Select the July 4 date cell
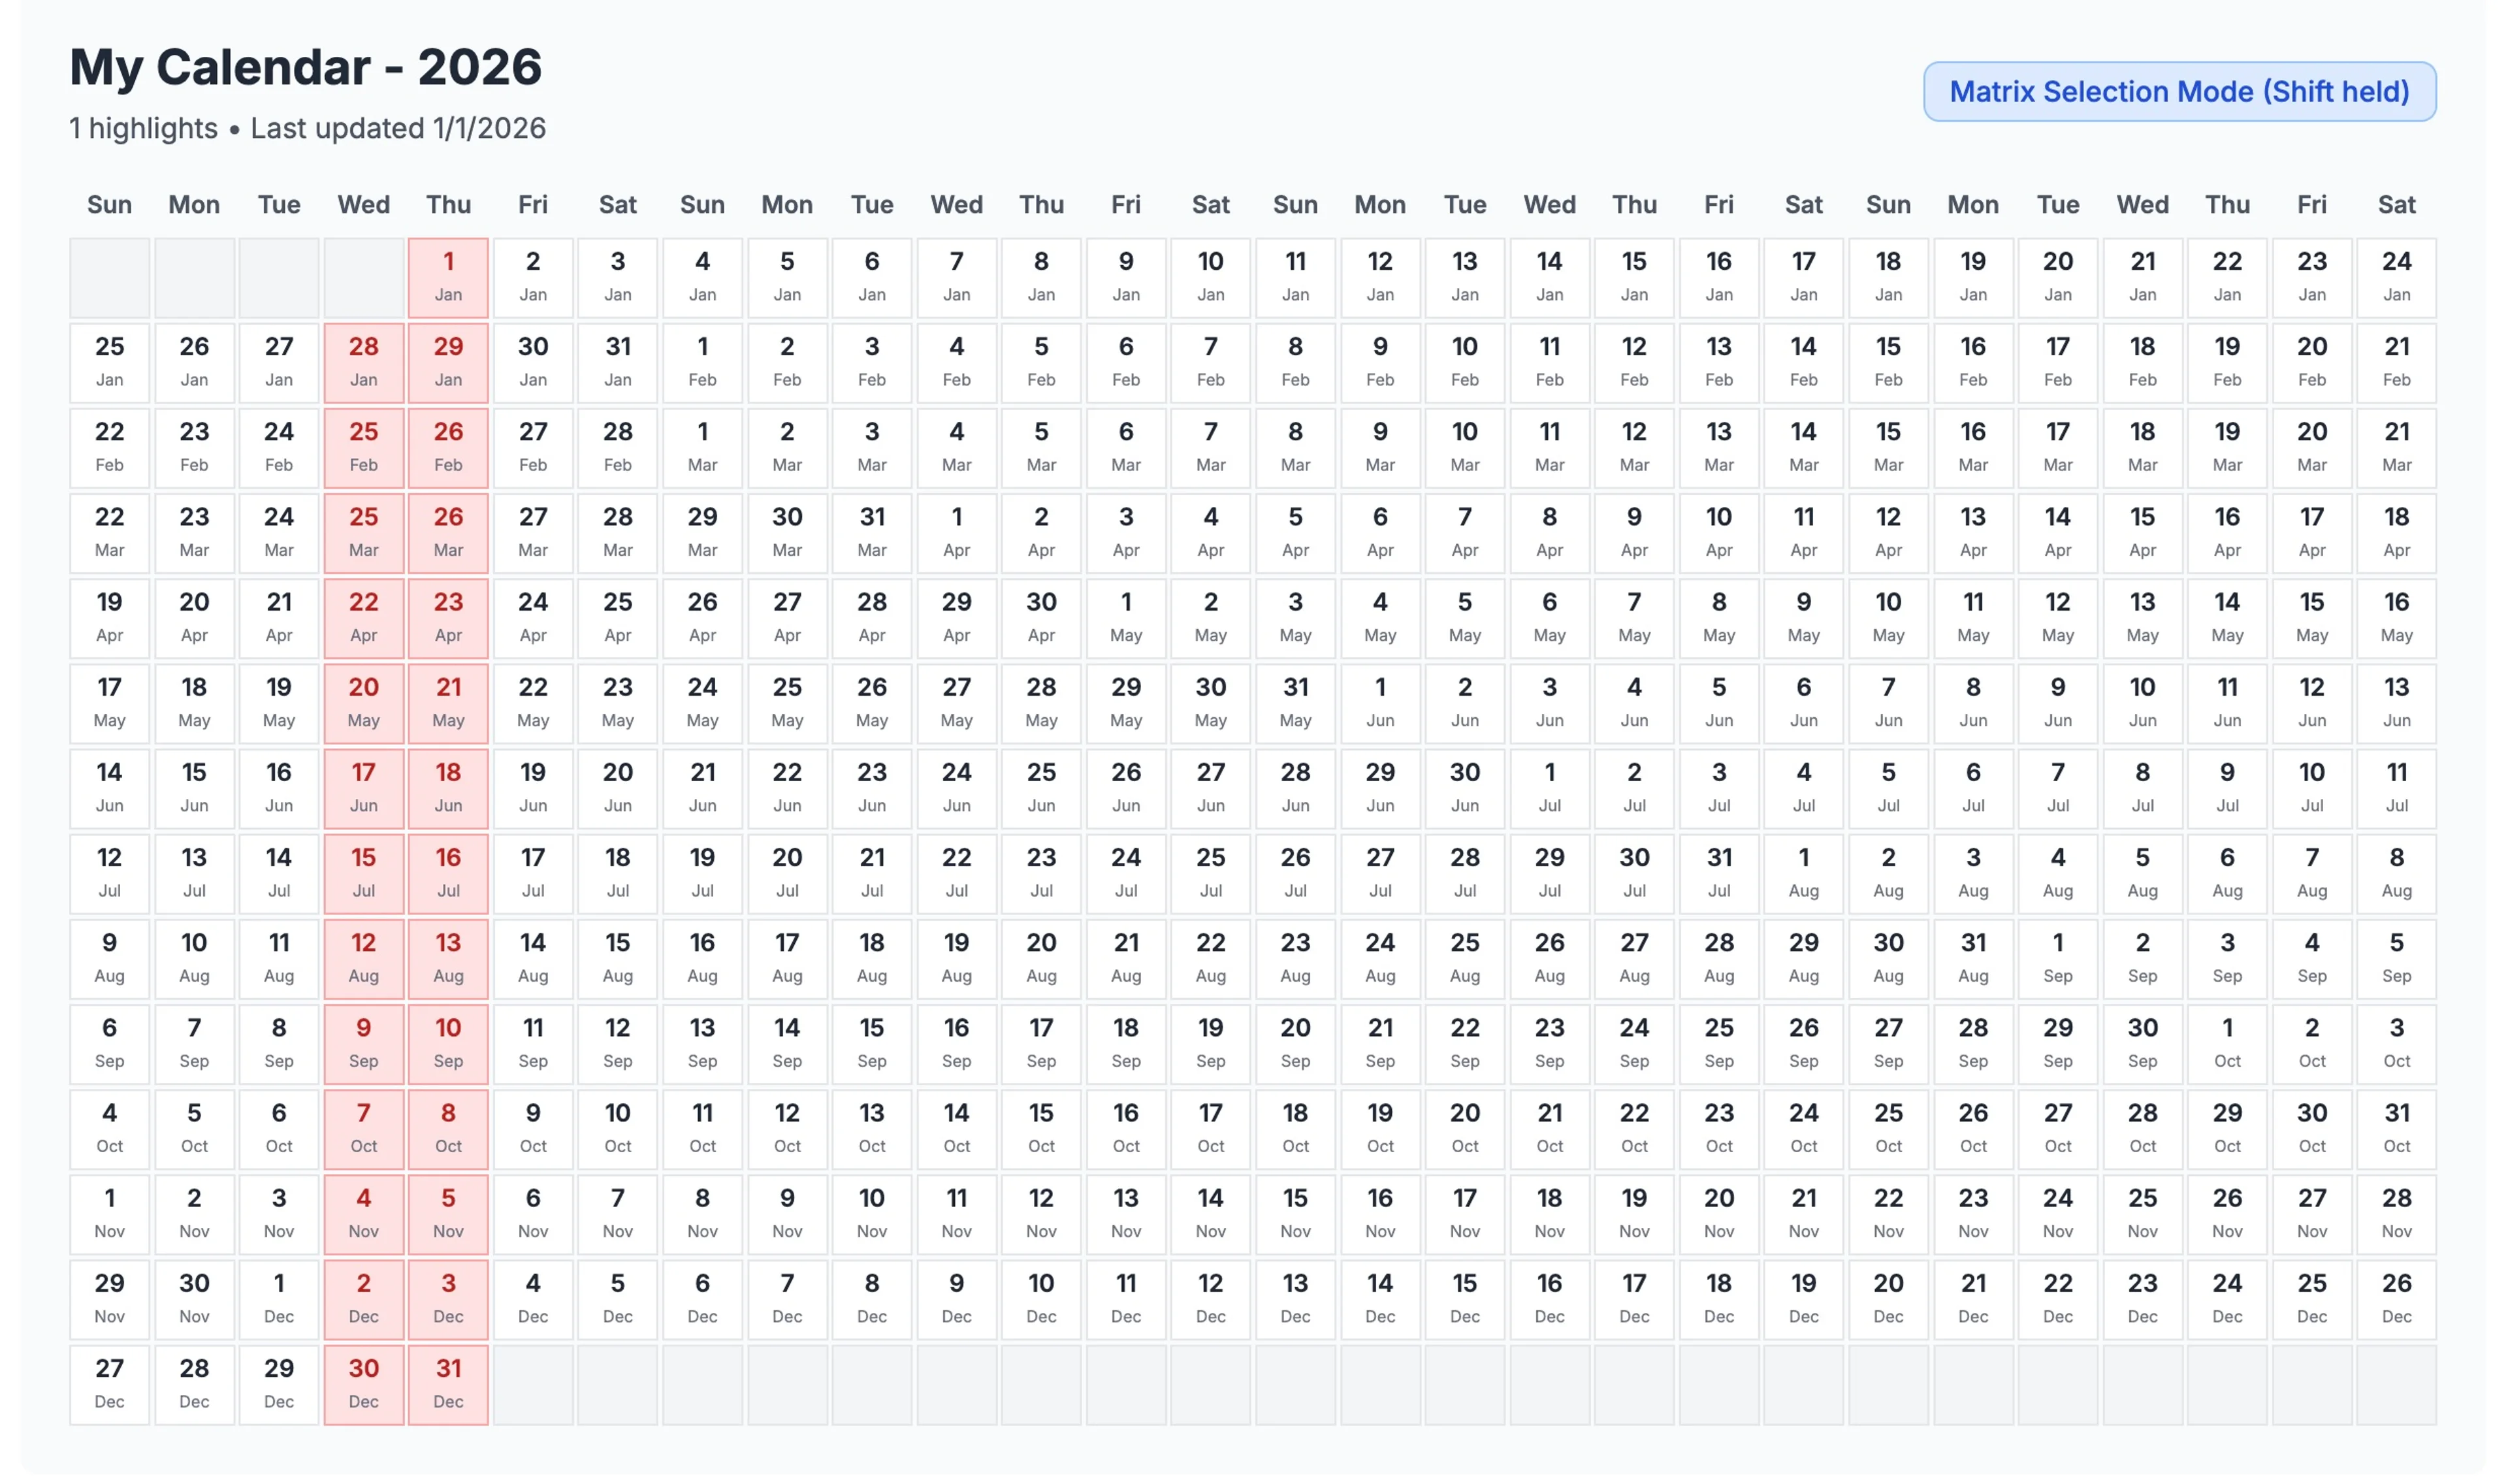Image resolution: width=2508 pixels, height=1484 pixels. [x=1803, y=787]
